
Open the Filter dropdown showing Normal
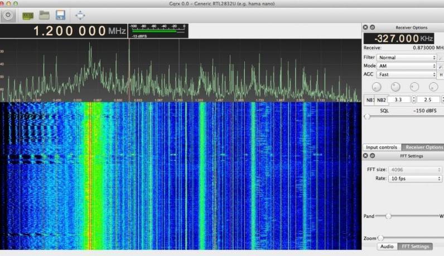point(407,57)
